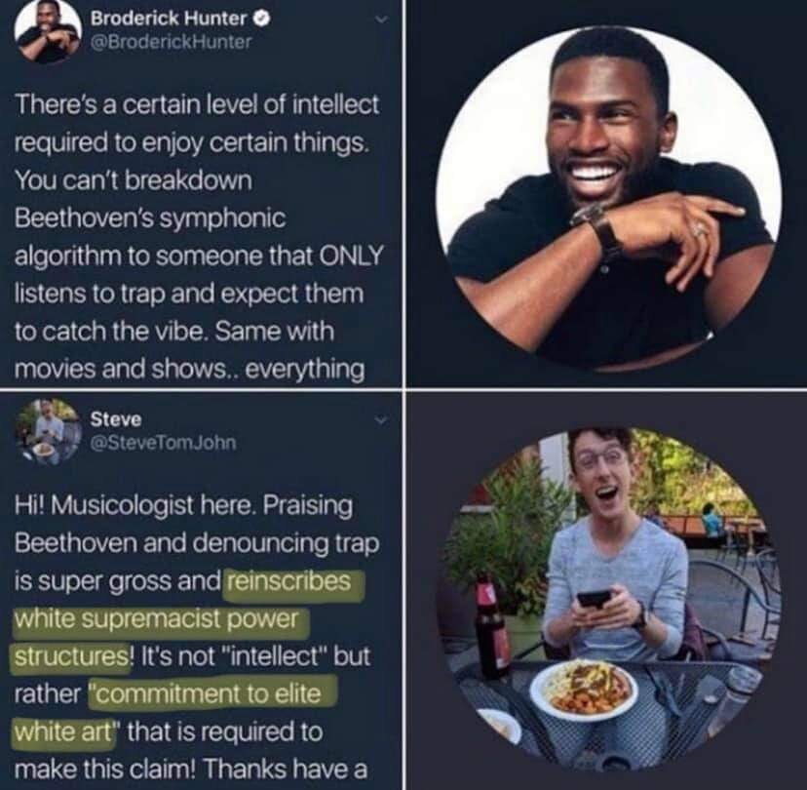
Task: Open the Broderick Hunter display name
Action: coord(169,20)
